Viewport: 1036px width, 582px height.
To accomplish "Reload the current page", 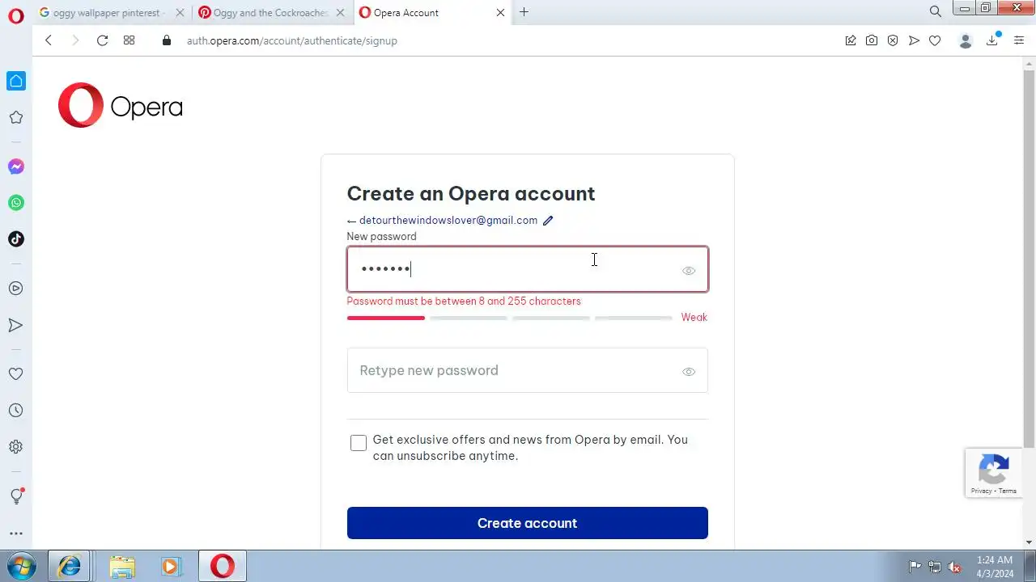I will [x=102, y=40].
